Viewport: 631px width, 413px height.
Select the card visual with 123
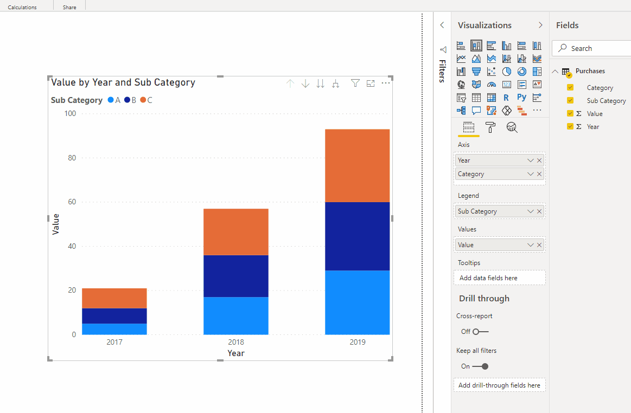coord(507,85)
